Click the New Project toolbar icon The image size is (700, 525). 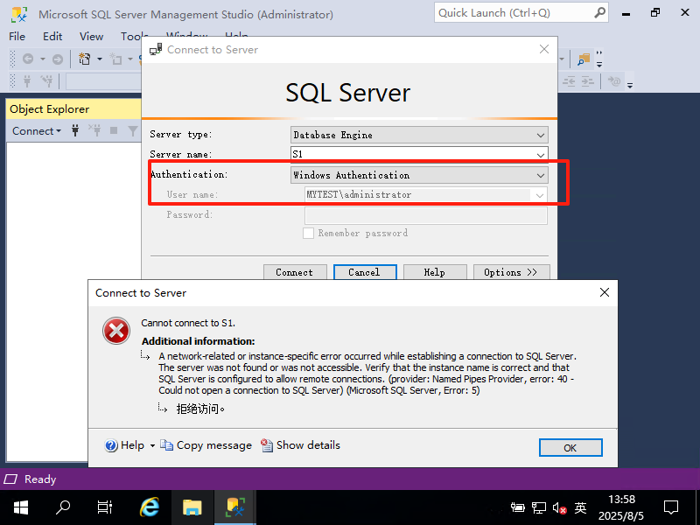click(x=84, y=59)
